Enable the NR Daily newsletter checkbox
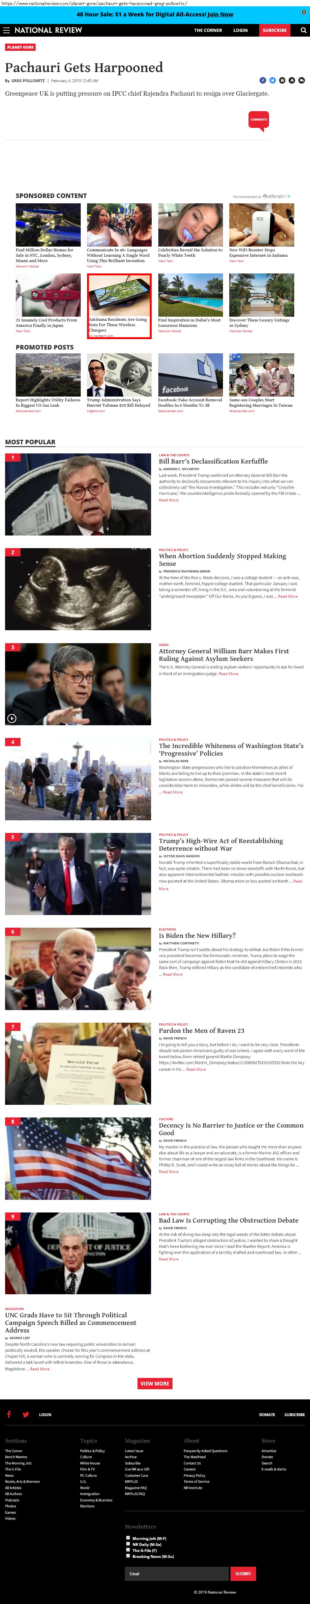This screenshot has width=310, height=1604. pyautogui.click(x=128, y=1544)
